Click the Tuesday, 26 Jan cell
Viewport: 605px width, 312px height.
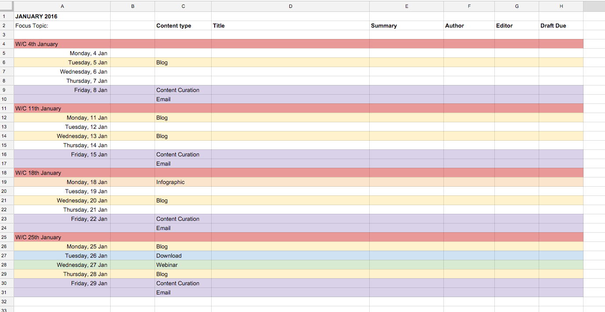62,256
